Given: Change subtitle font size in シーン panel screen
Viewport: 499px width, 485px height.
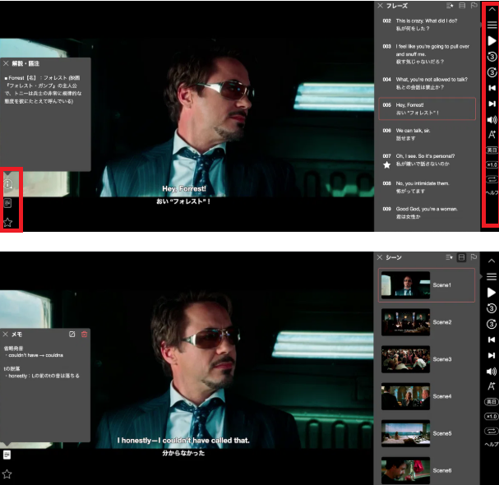Looking at the screenshot, I should pos(491,386).
